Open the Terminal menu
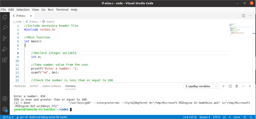The width and height of the screenshot is (256, 119). 62,10
